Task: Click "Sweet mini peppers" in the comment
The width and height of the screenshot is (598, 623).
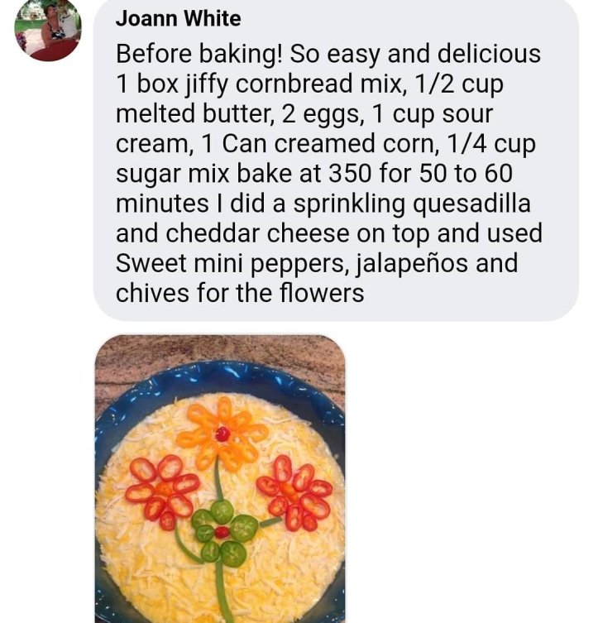Action: [238, 263]
